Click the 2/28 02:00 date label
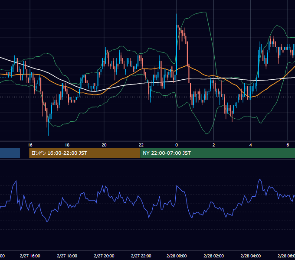295x260 pixels. tap(213, 256)
